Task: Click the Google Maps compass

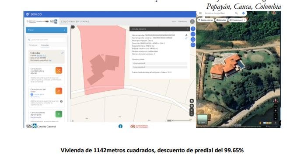Action: click(276, 100)
